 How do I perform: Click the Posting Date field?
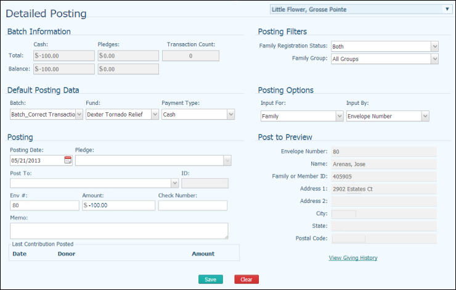36,160
